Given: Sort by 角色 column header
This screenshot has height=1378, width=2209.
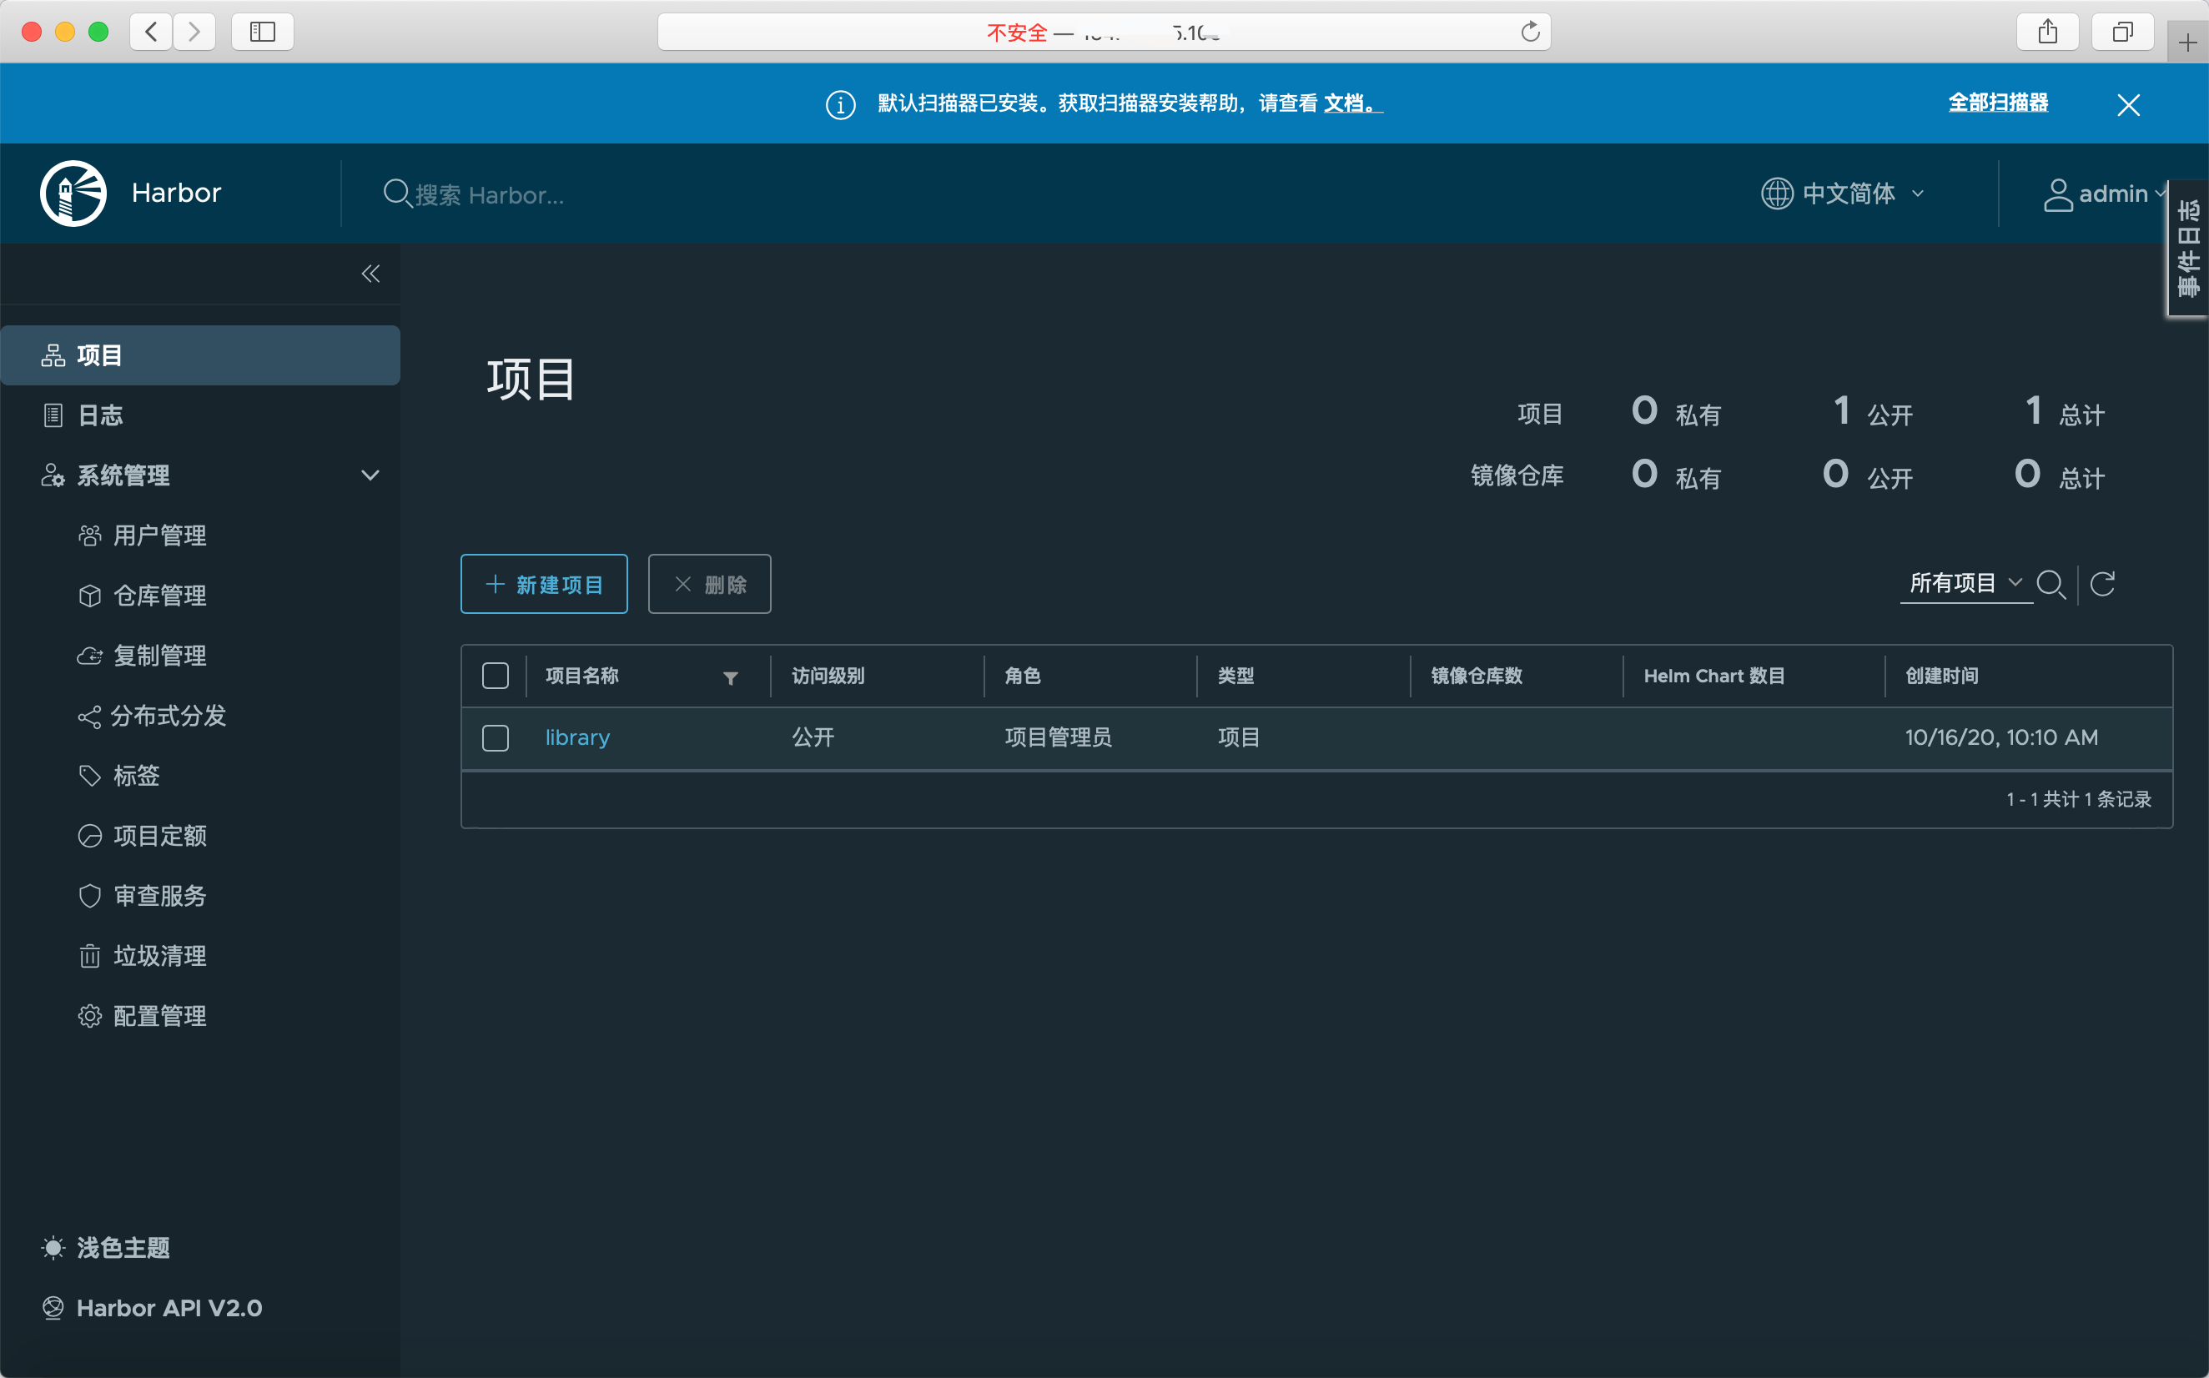Looking at the screenshot, I should [1023, 676].
